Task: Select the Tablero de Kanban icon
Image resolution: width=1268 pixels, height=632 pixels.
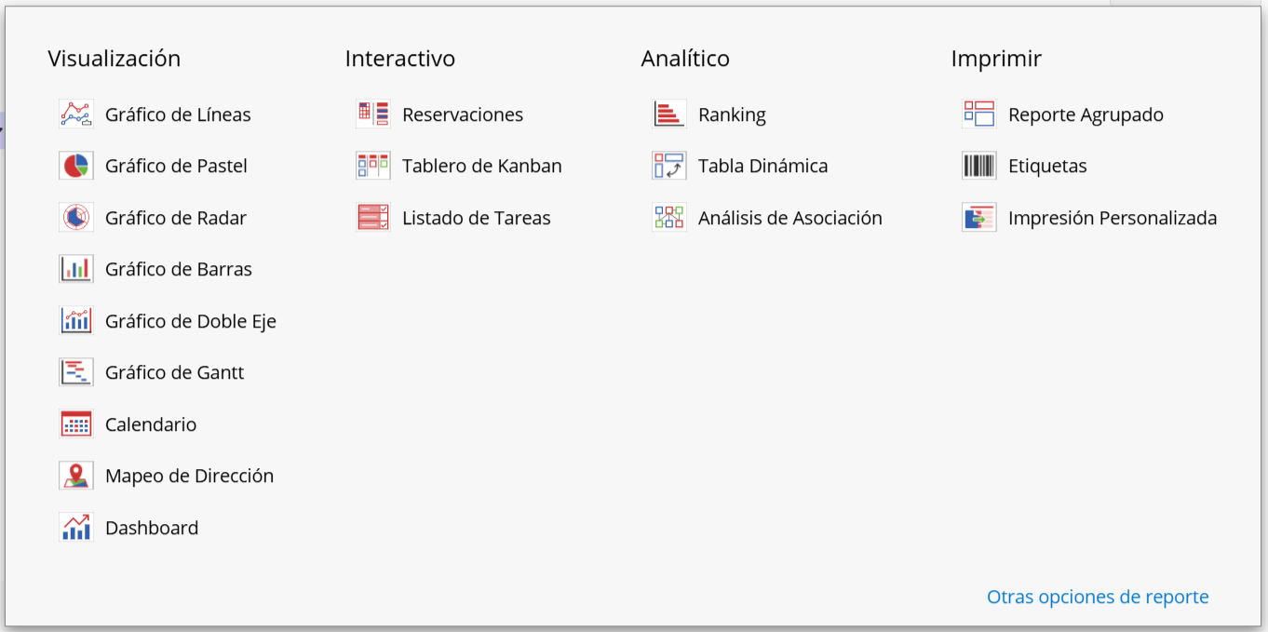Action: (x=373, y=166)
